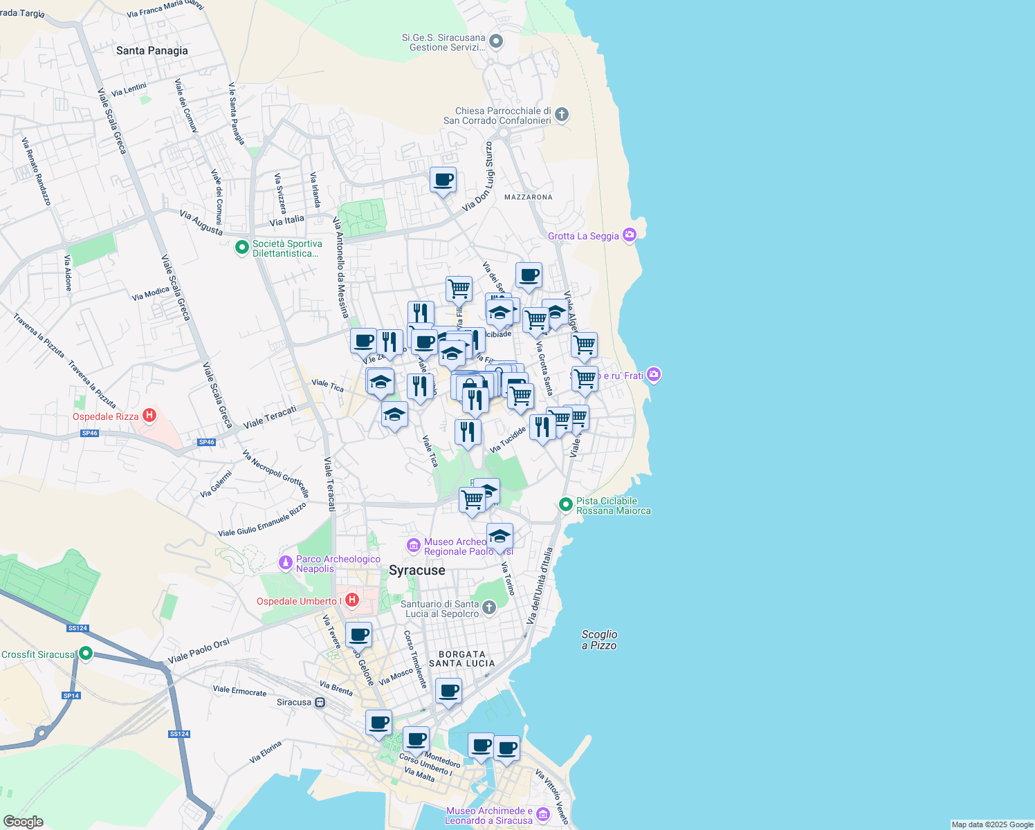The height and width of the screenshot is (830, 1035).
Task: Click the cafe marker in Borgata Santa Lucia
Action: tap(448, 692)
